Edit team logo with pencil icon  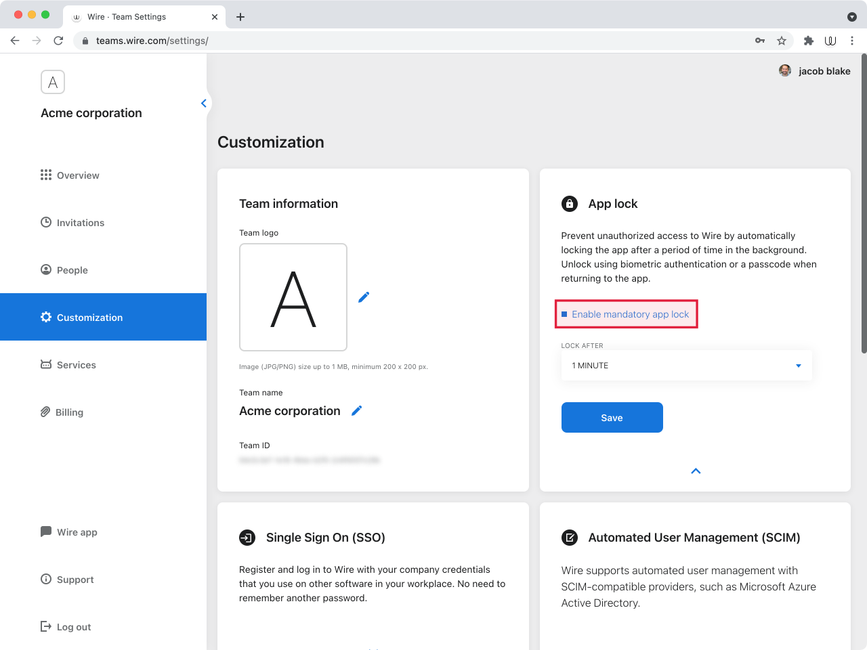(364, 297)
